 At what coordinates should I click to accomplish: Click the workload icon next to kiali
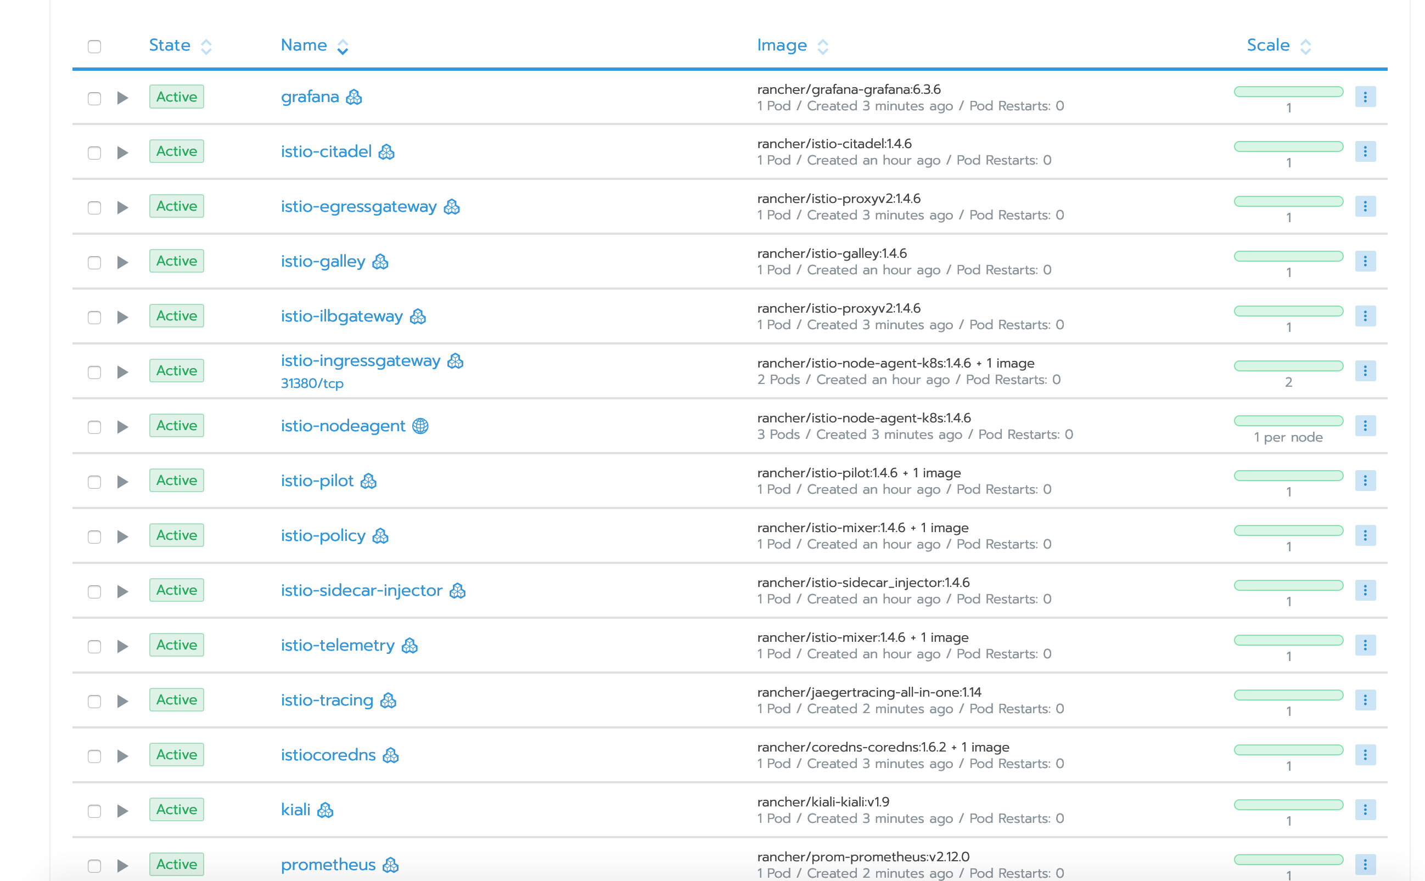tap(324, 809)
